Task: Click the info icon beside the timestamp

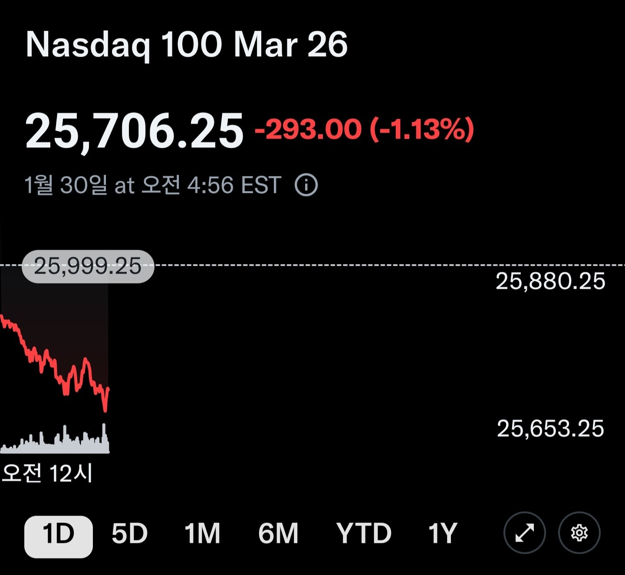Action: (x=306, y=185)
